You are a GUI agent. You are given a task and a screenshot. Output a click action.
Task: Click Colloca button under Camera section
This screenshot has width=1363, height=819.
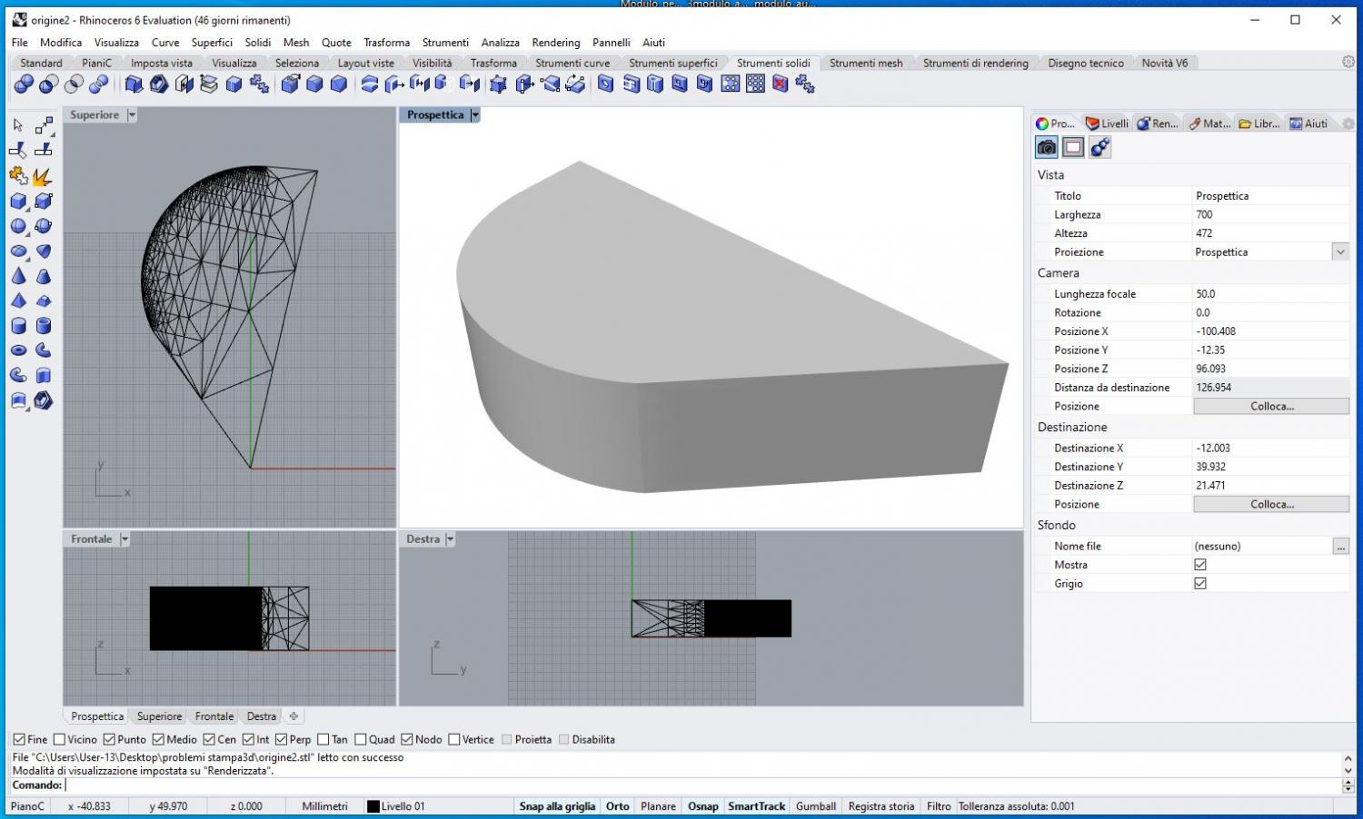coord(1270,407)
